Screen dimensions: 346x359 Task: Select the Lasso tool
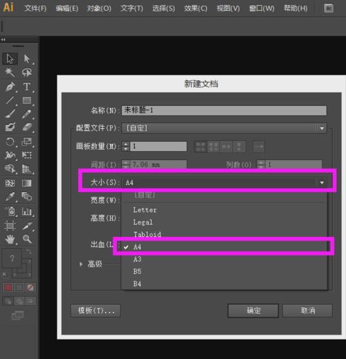point(27,72)
